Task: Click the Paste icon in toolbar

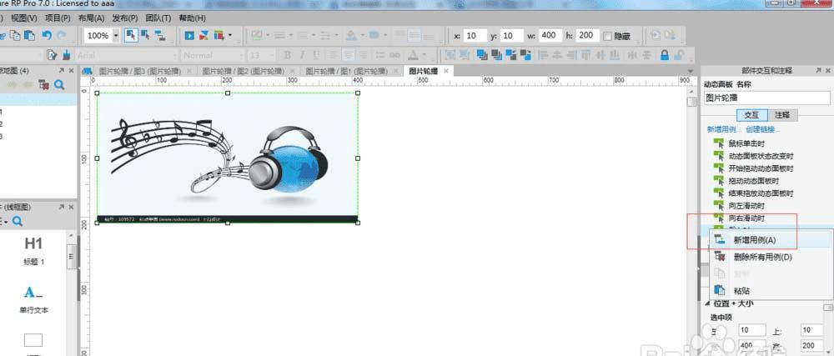Action: click(29, 35)
